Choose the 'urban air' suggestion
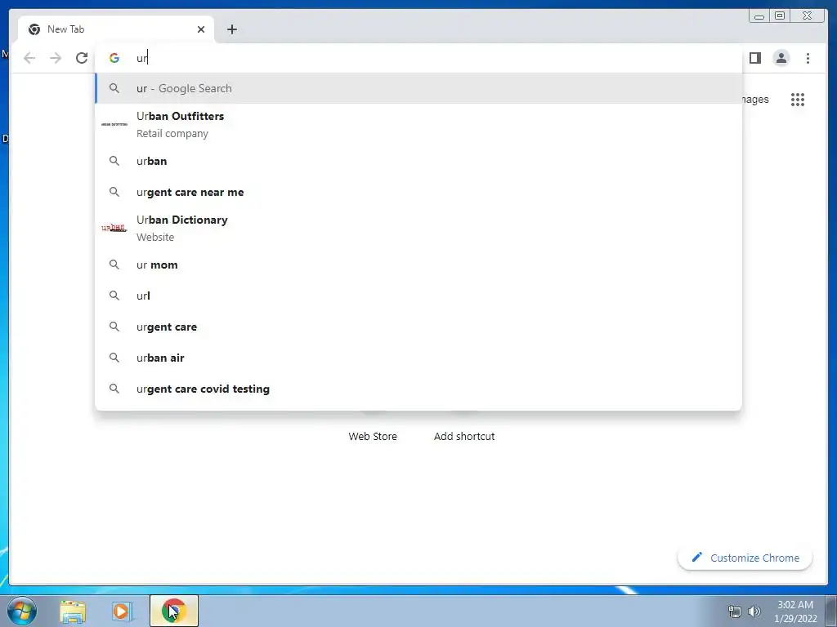837x627 pixels. pos(418,358)
